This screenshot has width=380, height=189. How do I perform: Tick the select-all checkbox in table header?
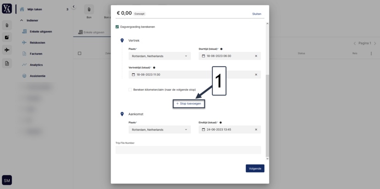(80, 54)
